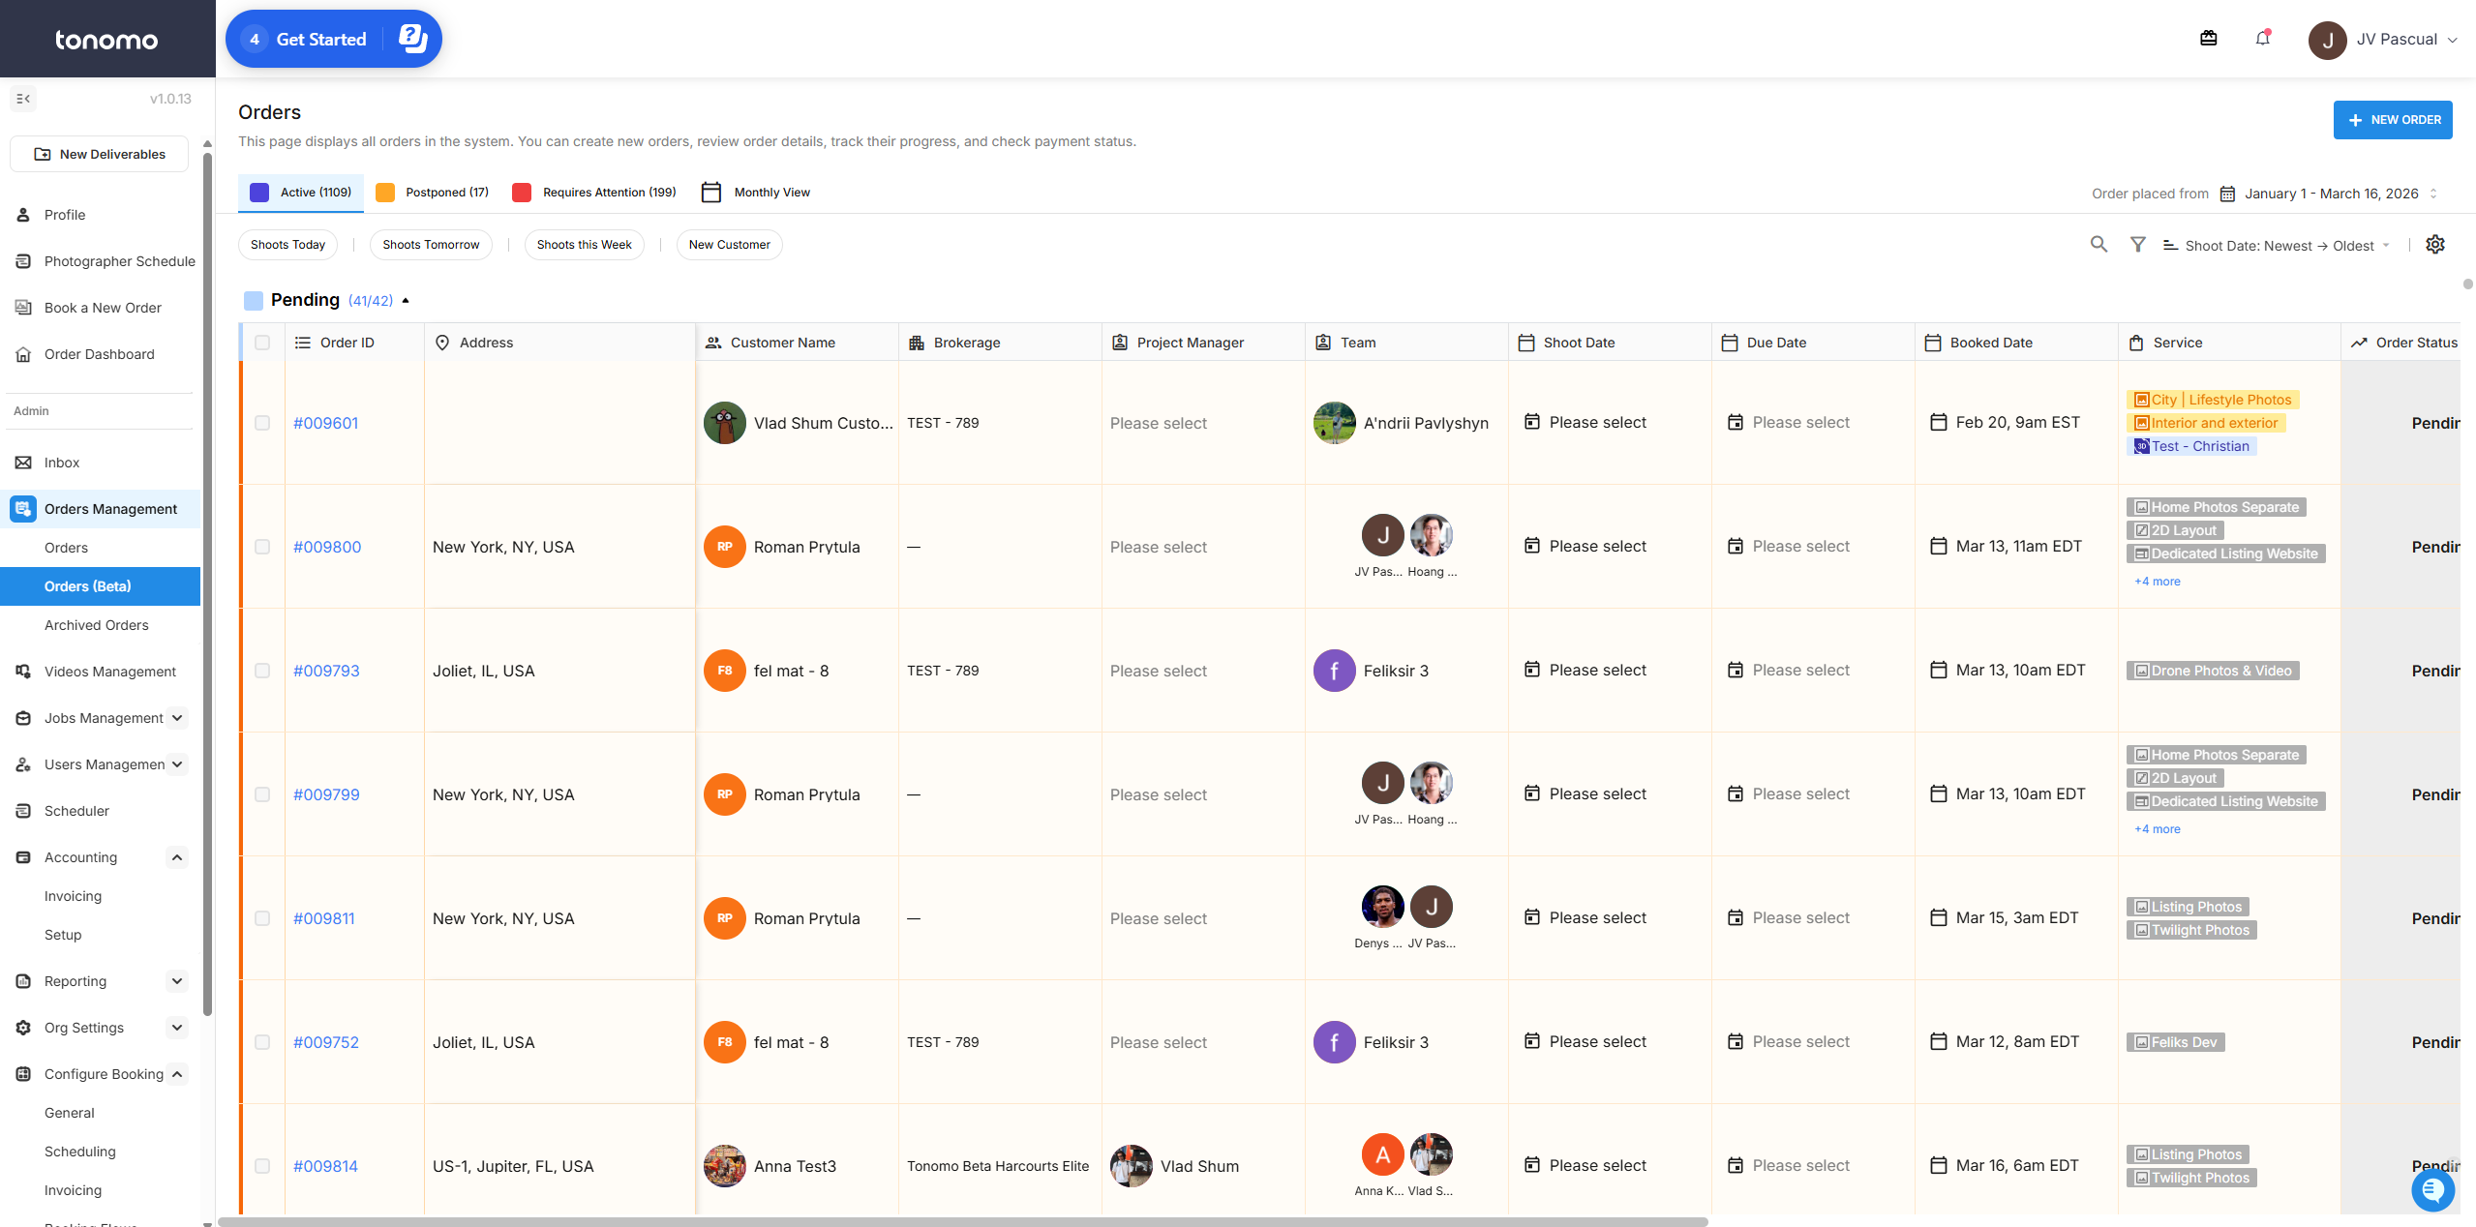The image size is (2476, 1227).
Task: Click the Profile sidebar icon
Action: pos(23,215)
